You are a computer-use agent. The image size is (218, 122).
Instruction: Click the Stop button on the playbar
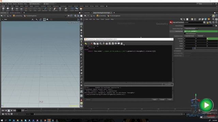(9, 110)
